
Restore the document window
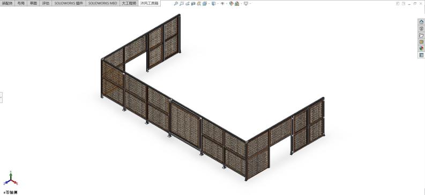(415, 4)
